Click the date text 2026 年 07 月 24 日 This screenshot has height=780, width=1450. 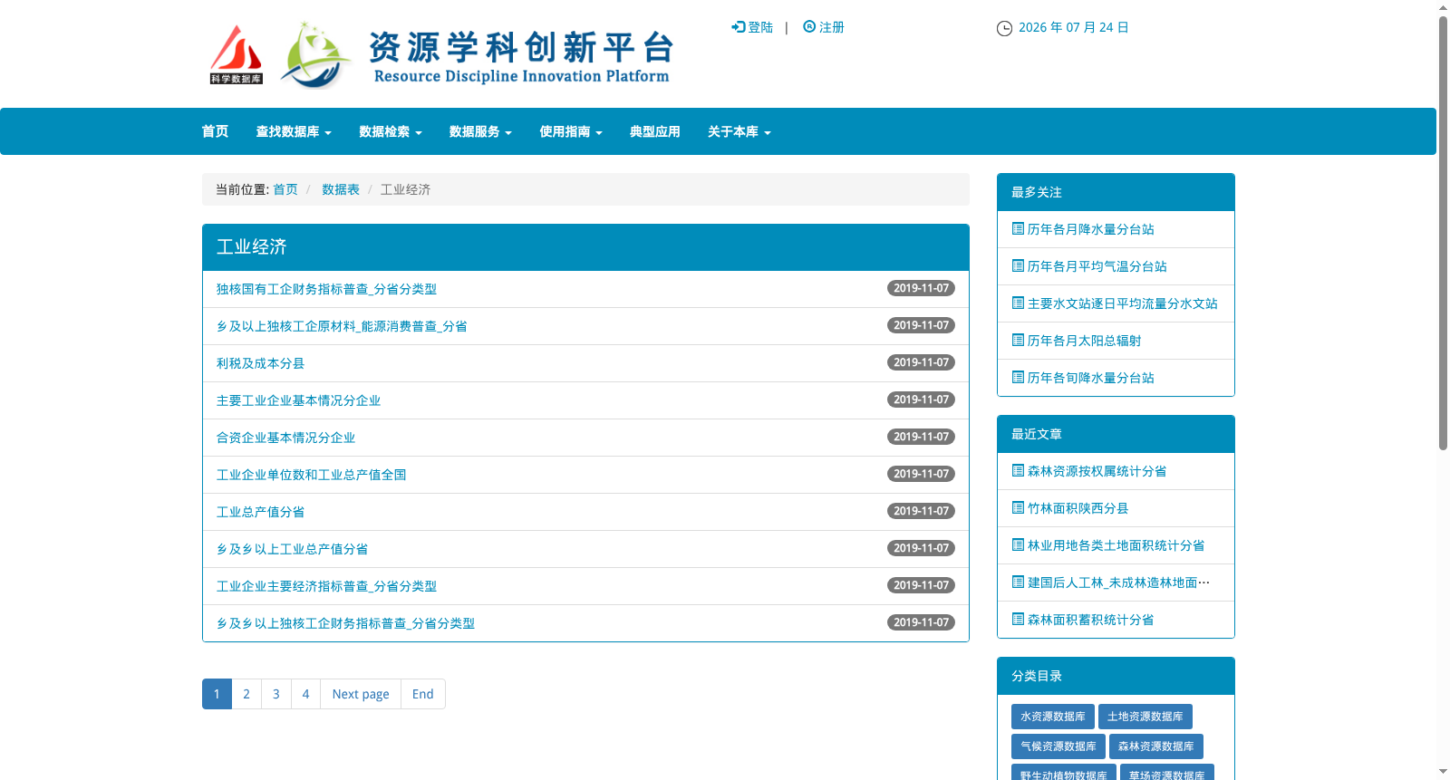tap(1074, 27)
